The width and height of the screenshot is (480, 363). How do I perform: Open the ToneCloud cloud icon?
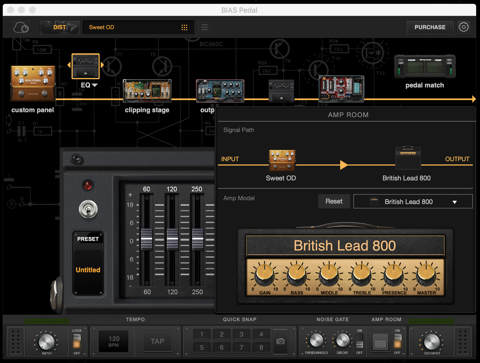[x=21, y=27]
